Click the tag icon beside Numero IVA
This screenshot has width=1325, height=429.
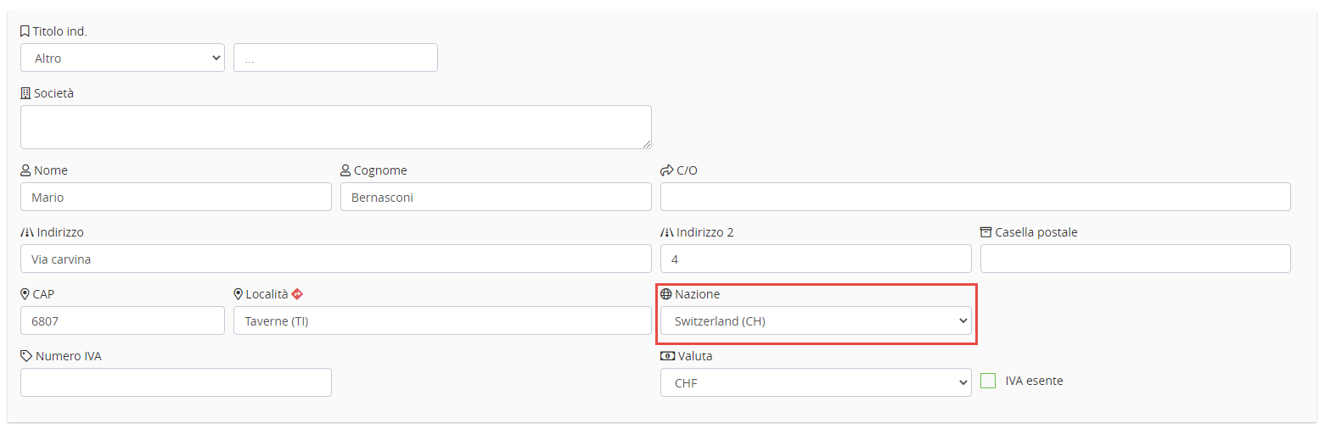coord(26,356)
